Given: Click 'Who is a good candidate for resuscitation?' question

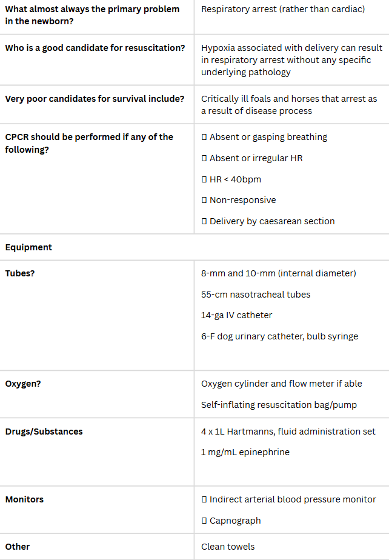Looking at the screenshot, I should coord(95,48).
